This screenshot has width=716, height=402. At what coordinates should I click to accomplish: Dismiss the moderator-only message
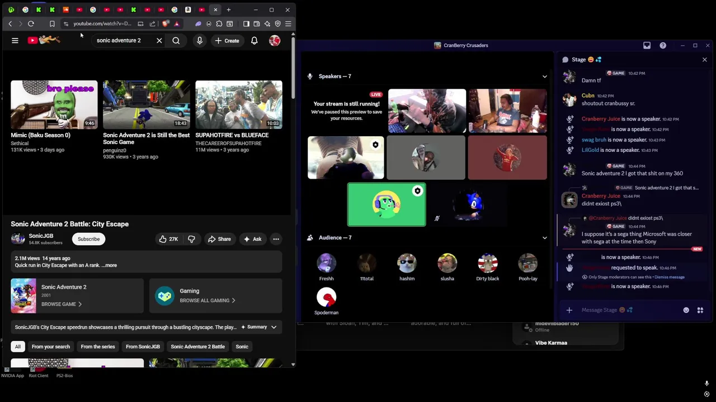click(x=670, y=277)
